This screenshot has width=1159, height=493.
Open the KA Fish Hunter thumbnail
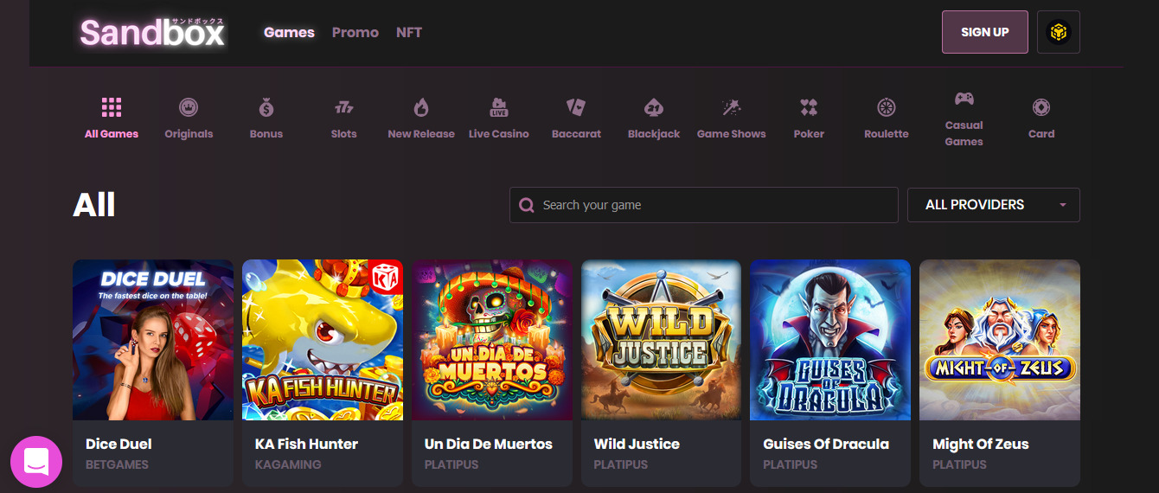coord(323,340)
